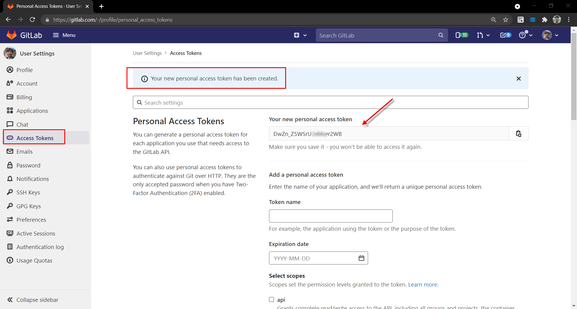Open the create new plus dropdown

[300, 35]
